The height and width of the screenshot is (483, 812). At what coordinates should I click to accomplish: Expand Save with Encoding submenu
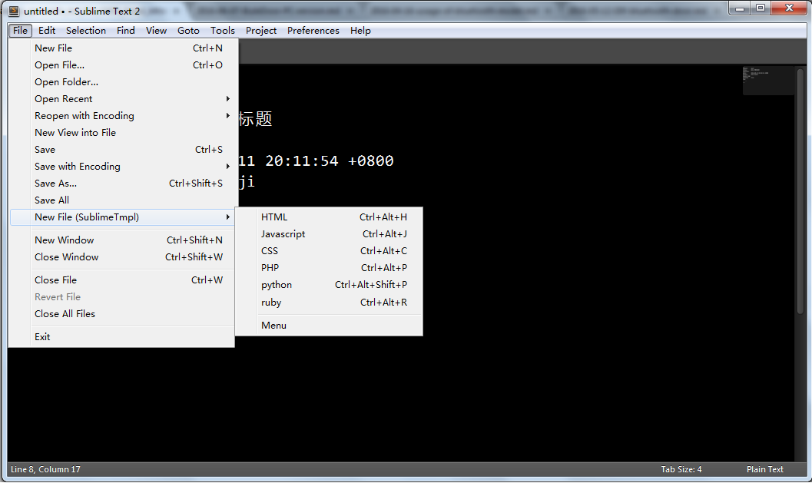coord(122,166)
